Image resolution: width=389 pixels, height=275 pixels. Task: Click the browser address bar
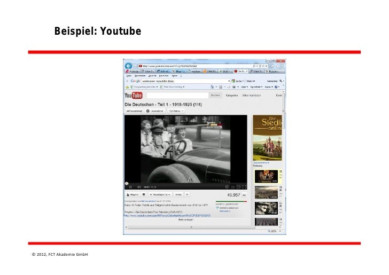coord(194,66)
